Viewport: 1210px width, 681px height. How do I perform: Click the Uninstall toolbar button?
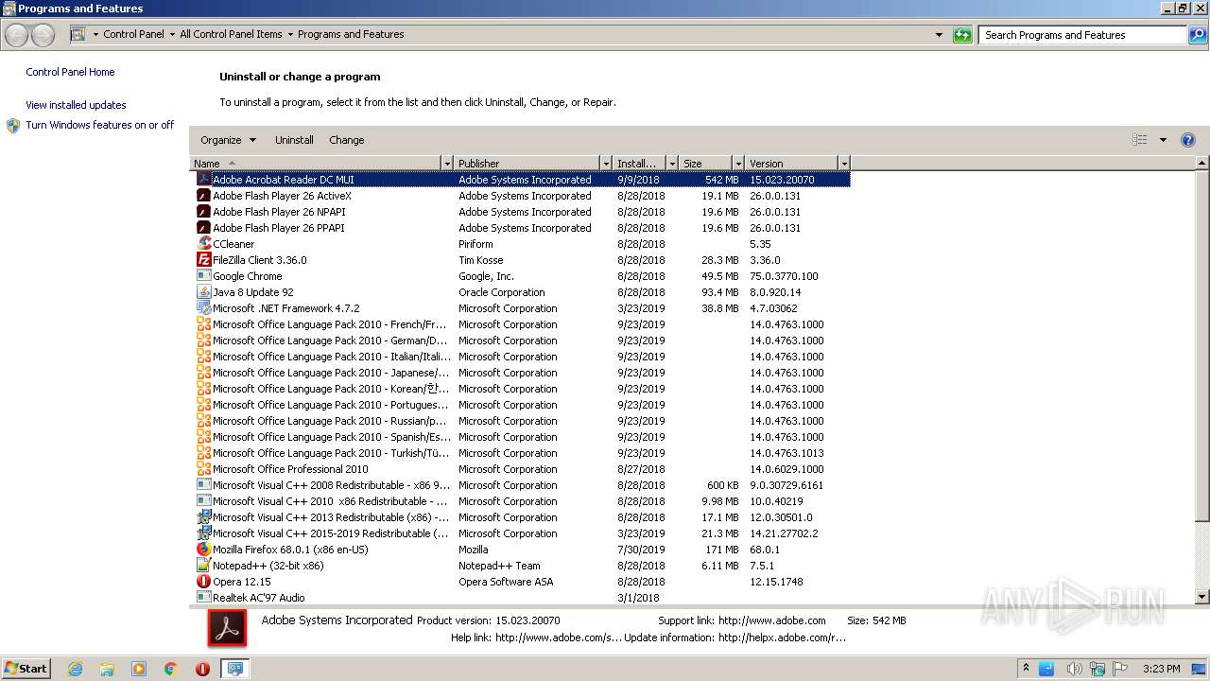click(x=294, y=140)
